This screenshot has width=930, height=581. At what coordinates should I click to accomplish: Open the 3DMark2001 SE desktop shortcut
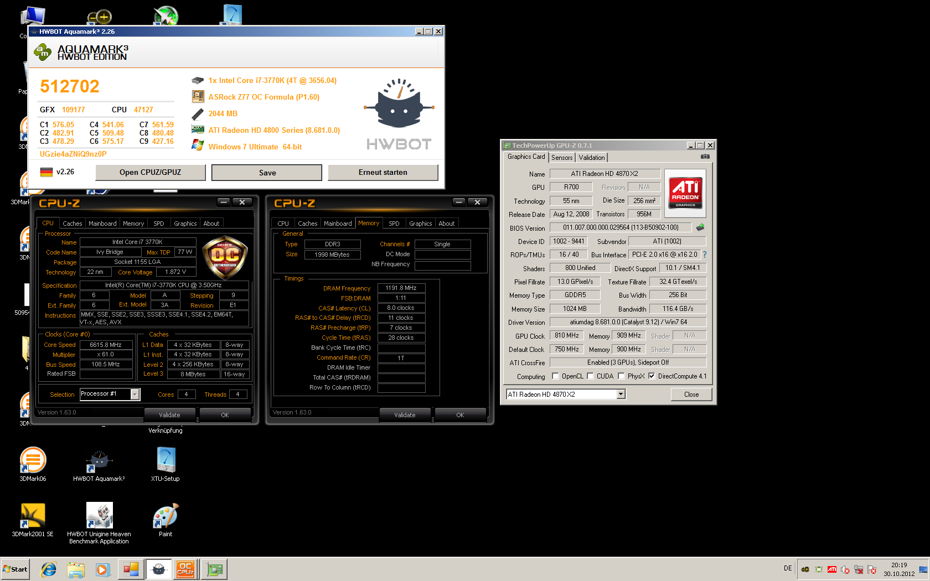[x=33, y=520]
